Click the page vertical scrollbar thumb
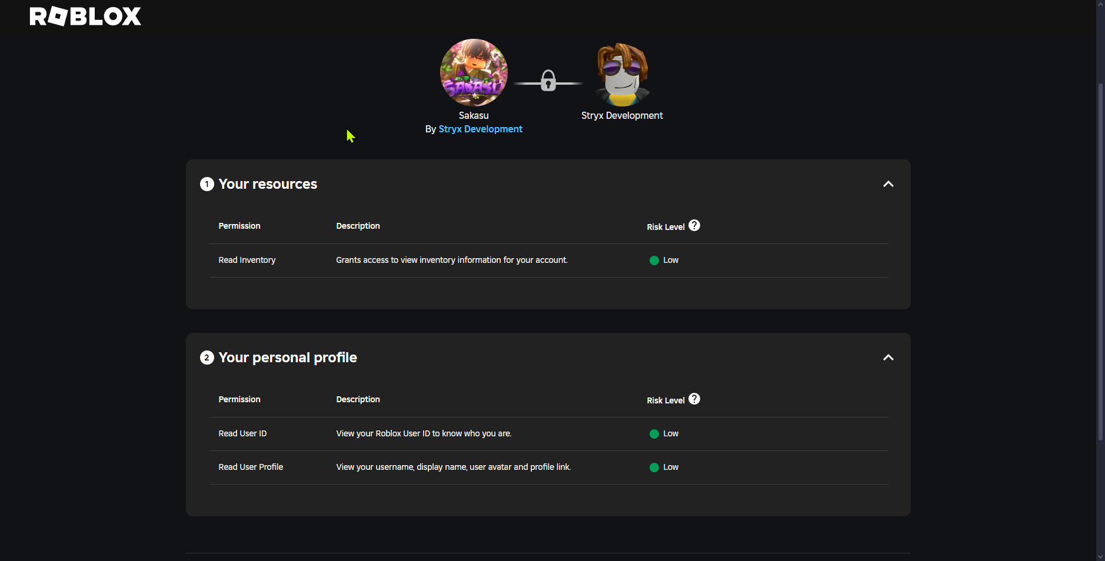Viewport: 1105px width, 561px height. click(x=1100, y=262)
